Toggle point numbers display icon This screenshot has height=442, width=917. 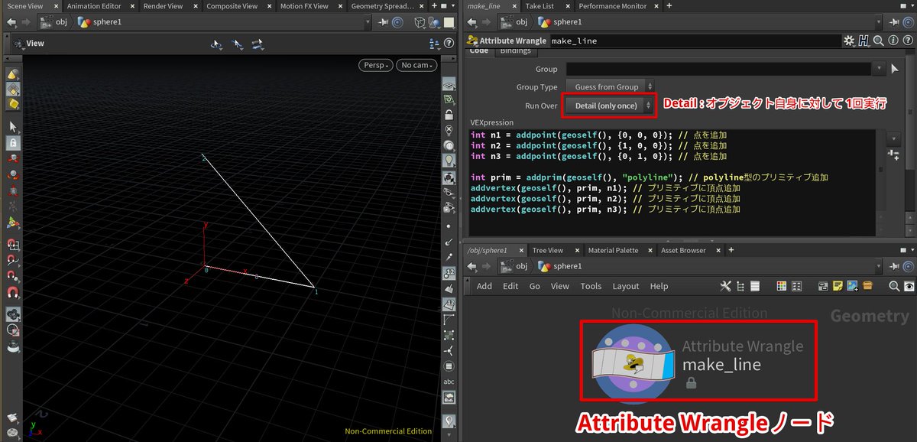coord(449,273)
